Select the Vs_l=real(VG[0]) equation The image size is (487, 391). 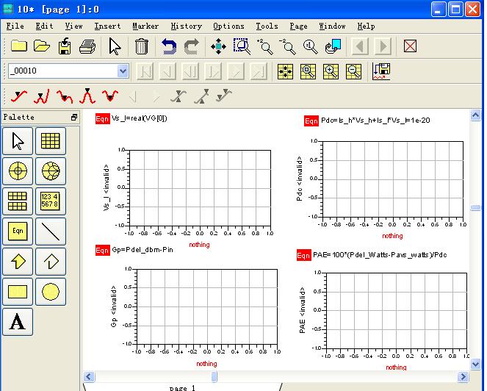coord(131,119)
